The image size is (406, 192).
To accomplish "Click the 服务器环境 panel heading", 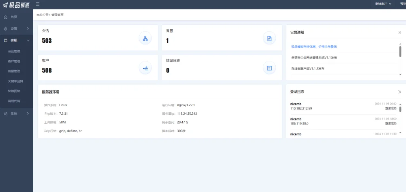I will pyautogui.click(x=50, y=92).
